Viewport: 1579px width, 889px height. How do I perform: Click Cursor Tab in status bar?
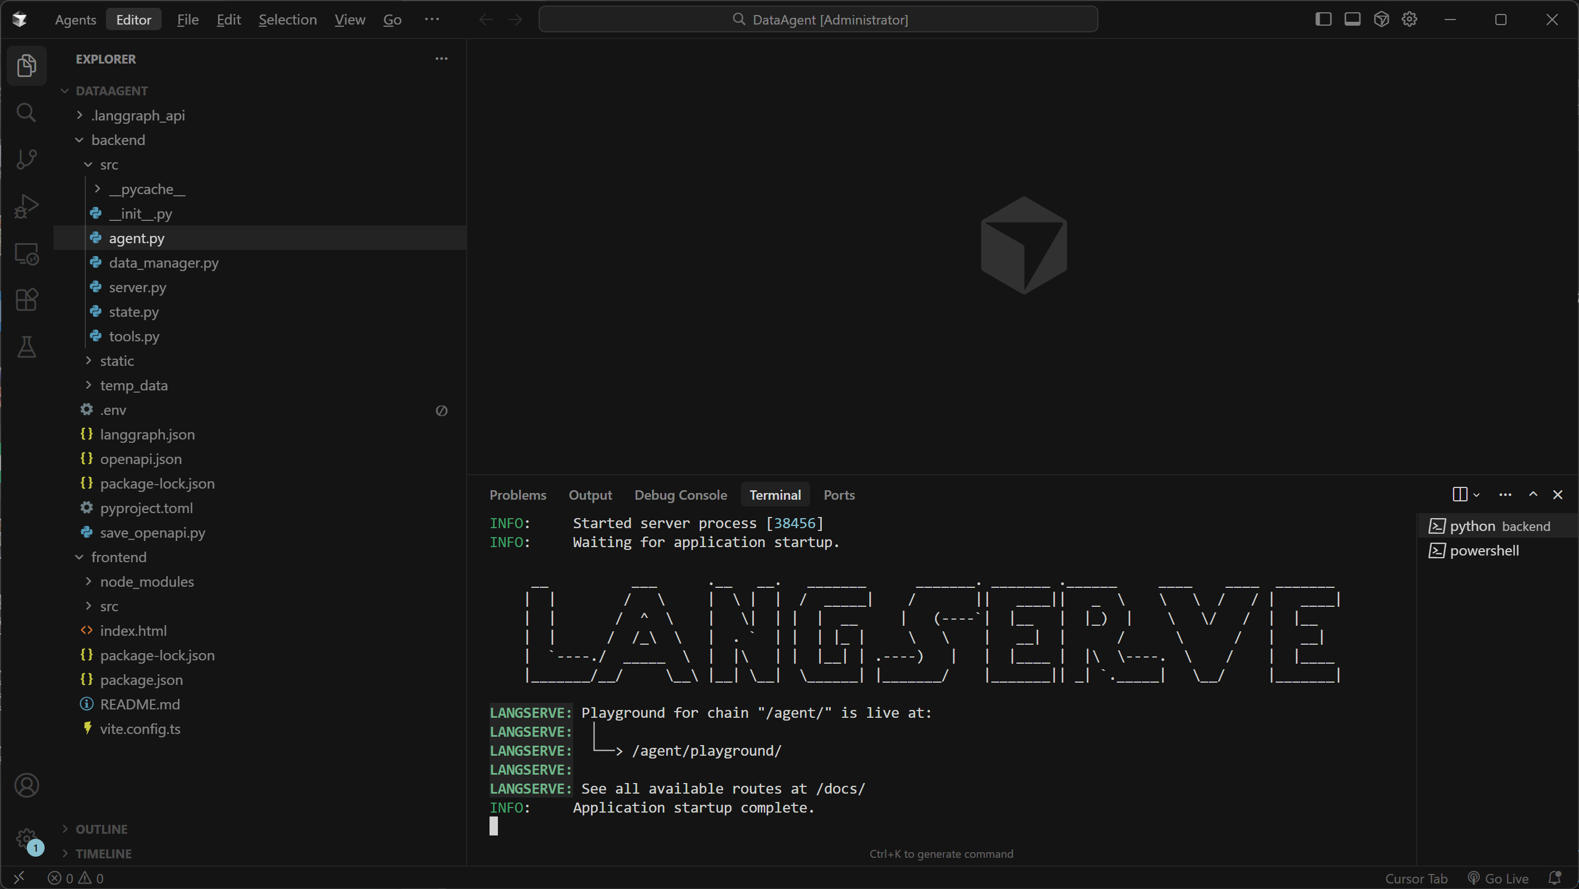coord(1416,878)
